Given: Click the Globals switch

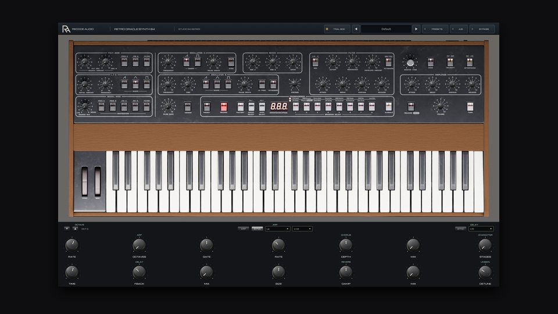Looking at the screenshot, I should pos(389,106).
